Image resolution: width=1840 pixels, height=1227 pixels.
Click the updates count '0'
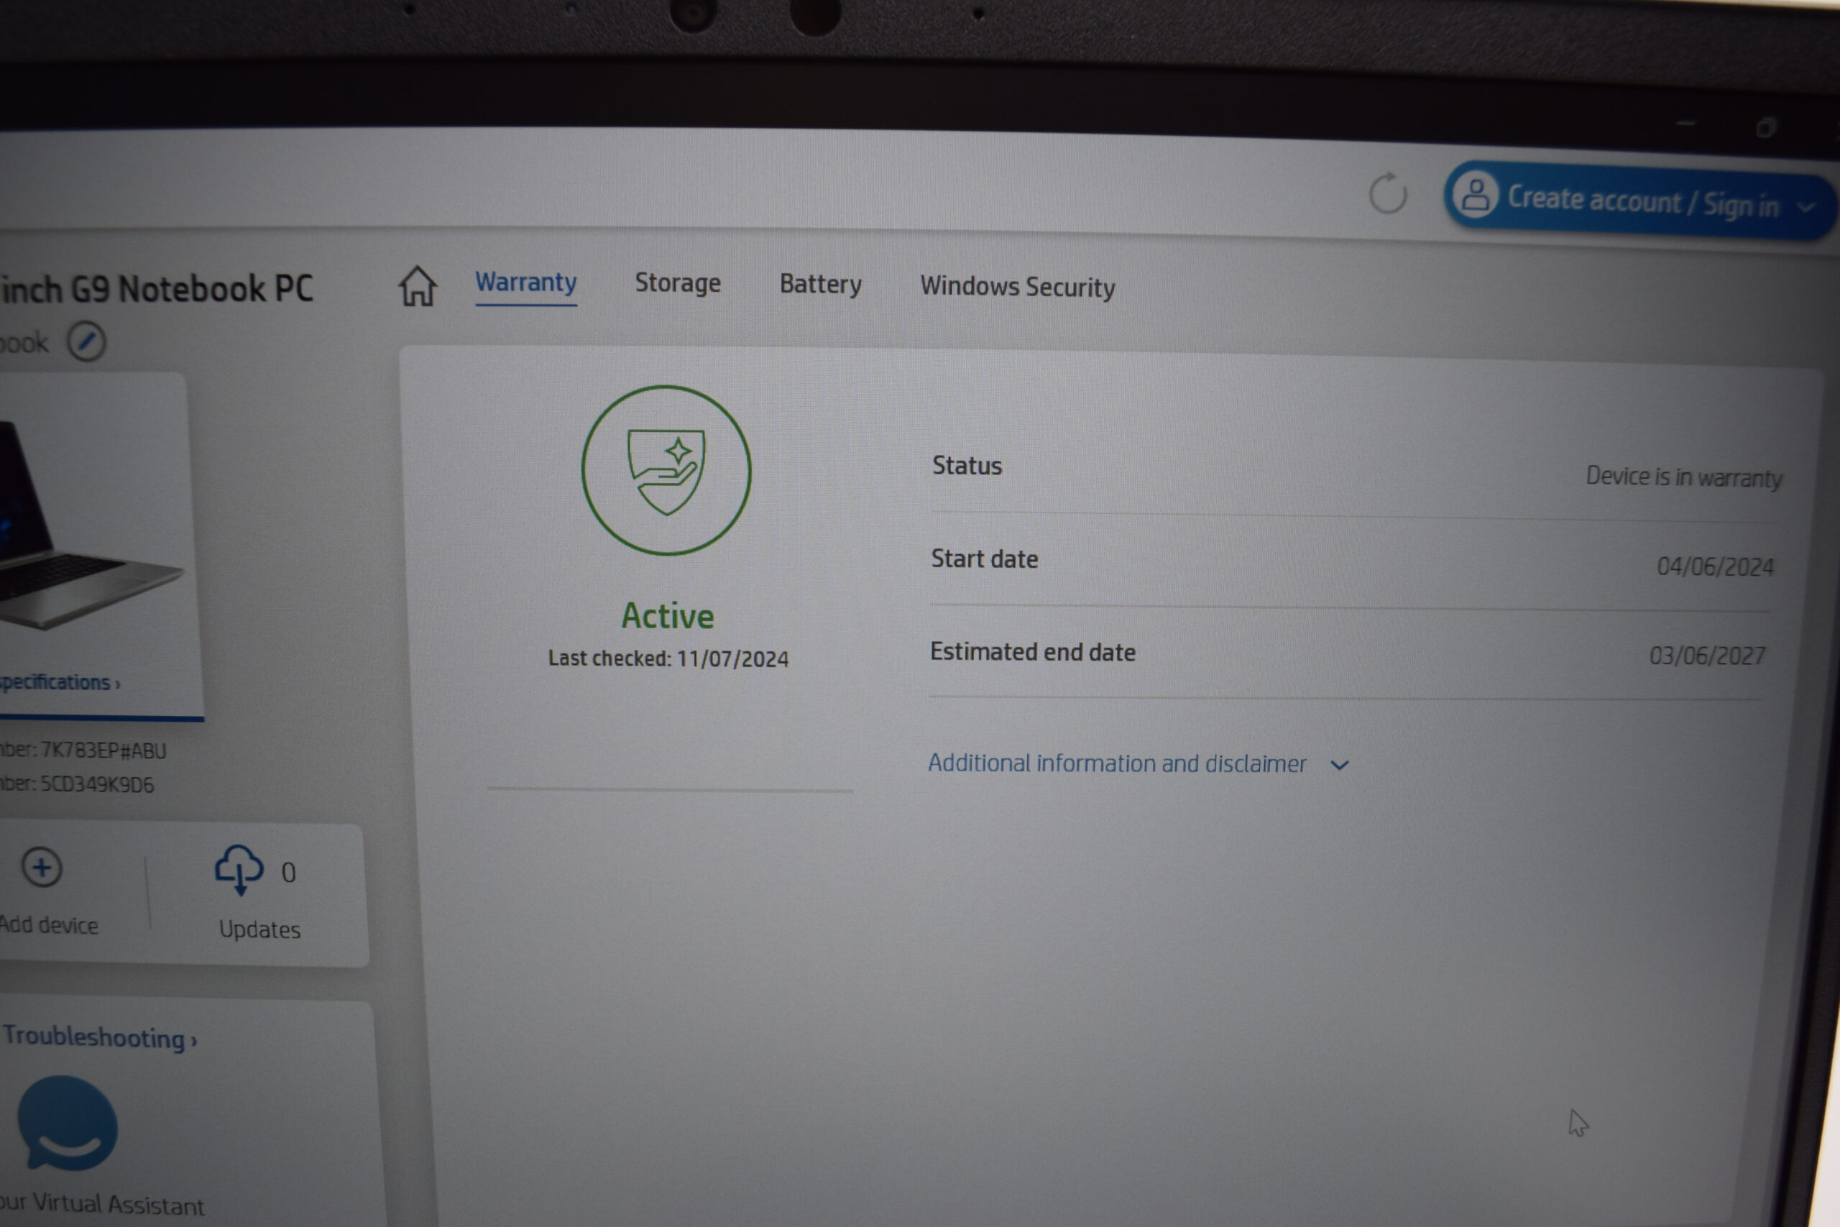pyautogui.click(x=289, y=873)
